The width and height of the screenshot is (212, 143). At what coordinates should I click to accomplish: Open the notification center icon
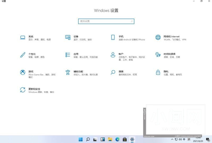[x=208, y=140]
